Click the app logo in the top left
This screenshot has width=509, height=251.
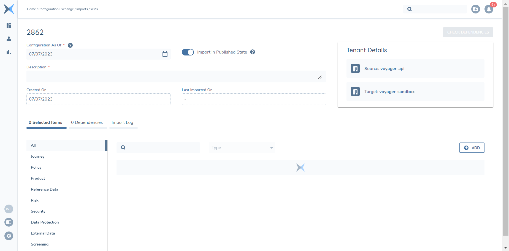9,9
